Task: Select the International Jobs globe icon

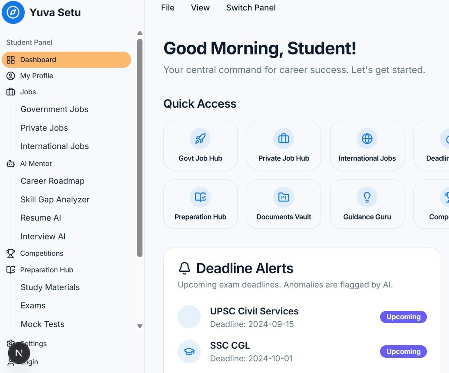Action: tap(367, 138)
